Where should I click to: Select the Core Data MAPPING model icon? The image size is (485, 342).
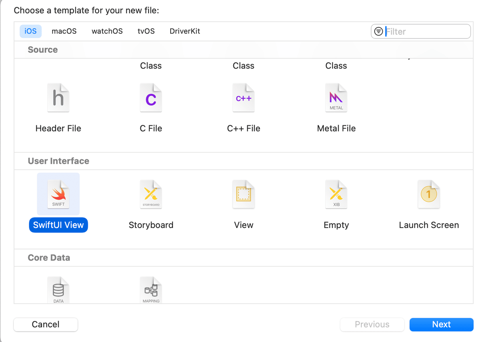pos(151,290)
